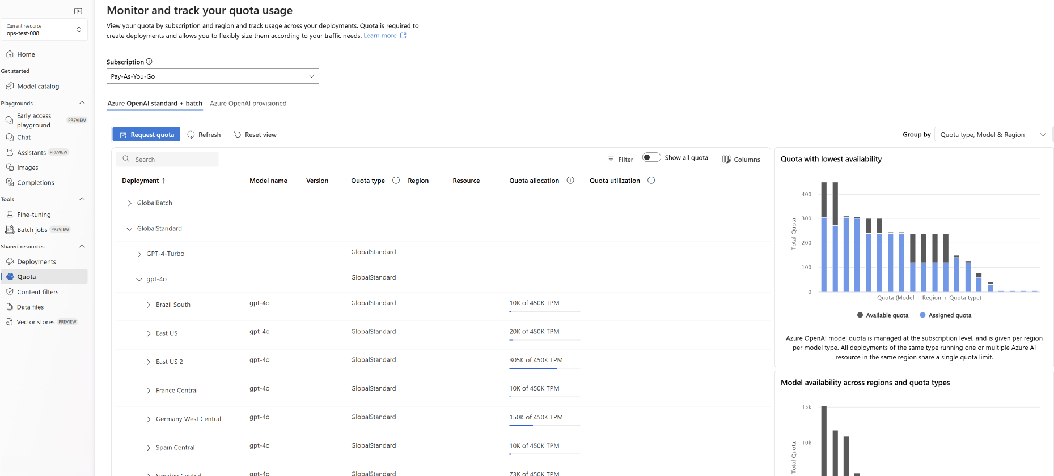Click the Learn more external link
Viewport: 1054px width, 476px height.
click(x=385, y=36)
